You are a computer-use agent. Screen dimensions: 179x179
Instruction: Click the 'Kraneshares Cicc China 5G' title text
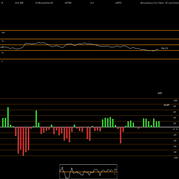click(154, 3)
